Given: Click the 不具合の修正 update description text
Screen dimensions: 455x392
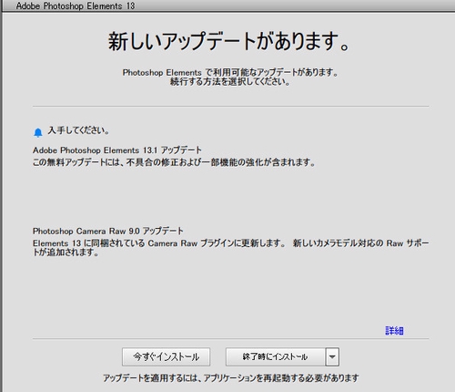Looking at the screenshot, I should [x=174, y=162].
